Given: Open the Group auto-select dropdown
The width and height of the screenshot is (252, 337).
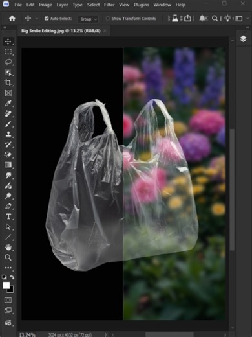Looking at the screenshot, I should coord(88,19).
